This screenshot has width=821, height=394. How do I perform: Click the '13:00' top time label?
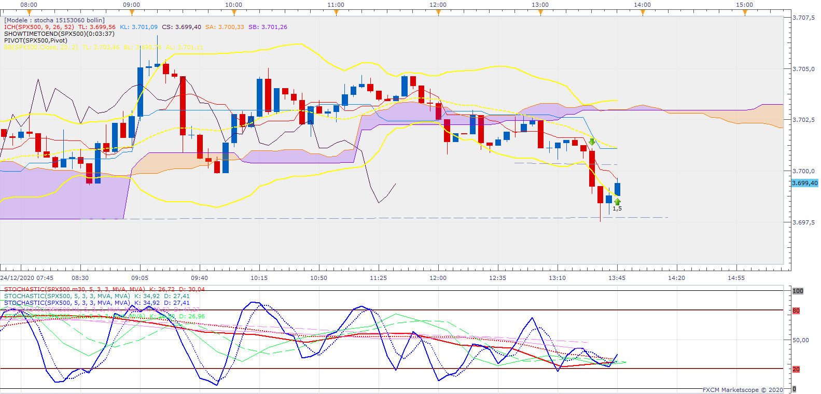tap(540, 5)
